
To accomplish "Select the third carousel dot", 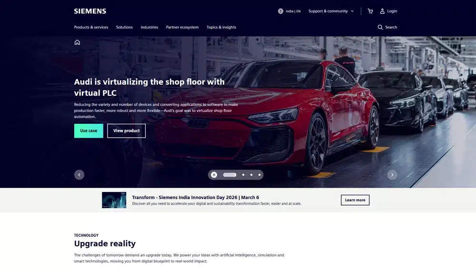I will click(251, 175).
